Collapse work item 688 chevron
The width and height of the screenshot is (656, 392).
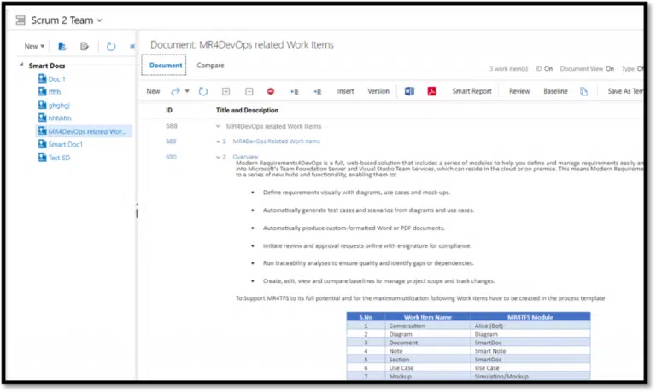219,126
